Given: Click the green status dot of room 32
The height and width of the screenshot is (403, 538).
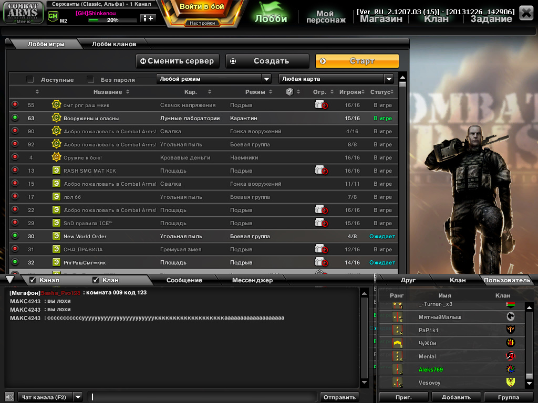Looking at the screenshot, I should 15,262.
